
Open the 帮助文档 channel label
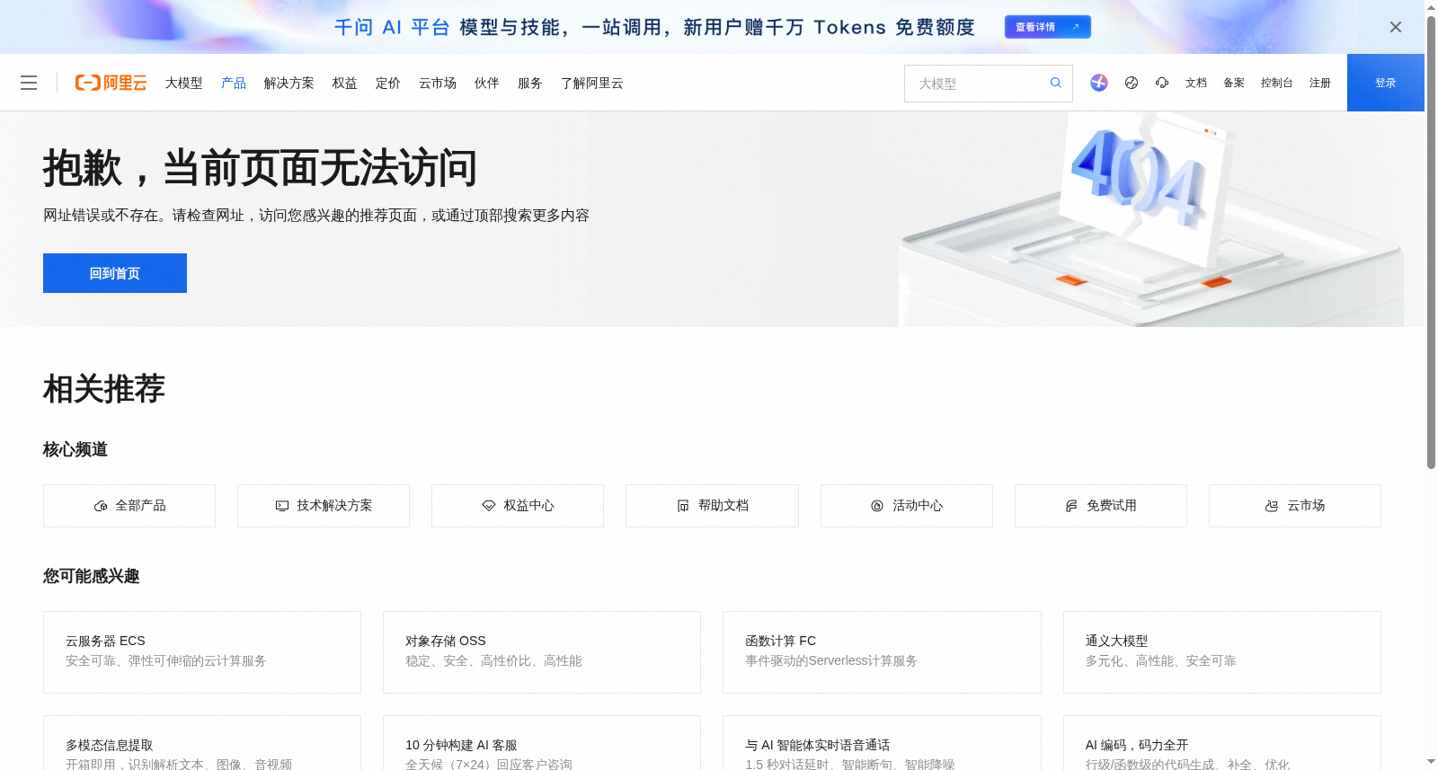(x=723, y=506)
